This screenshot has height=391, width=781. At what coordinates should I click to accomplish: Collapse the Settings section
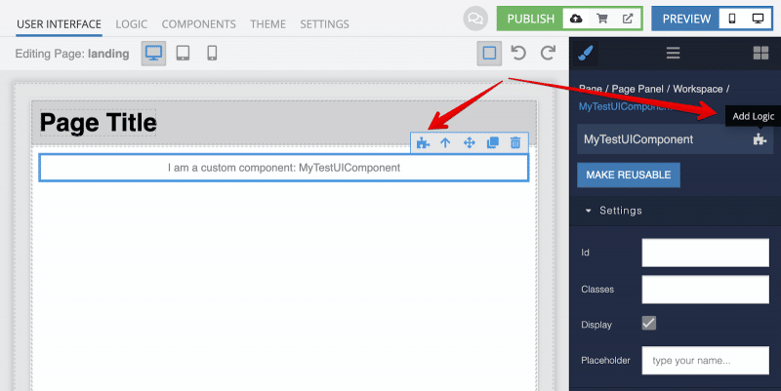(x=589, y=210)
